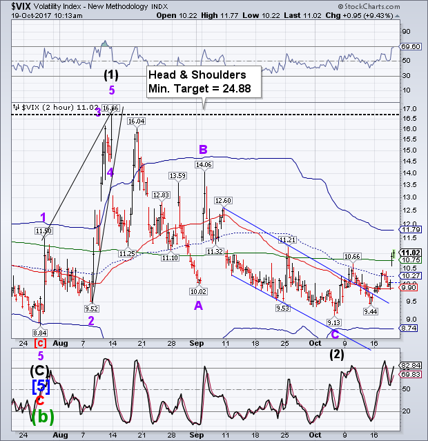Screen dimensions: 428x441
Task: Select the 11.79 upper band axis tag
Action: [x=411, y=229]
